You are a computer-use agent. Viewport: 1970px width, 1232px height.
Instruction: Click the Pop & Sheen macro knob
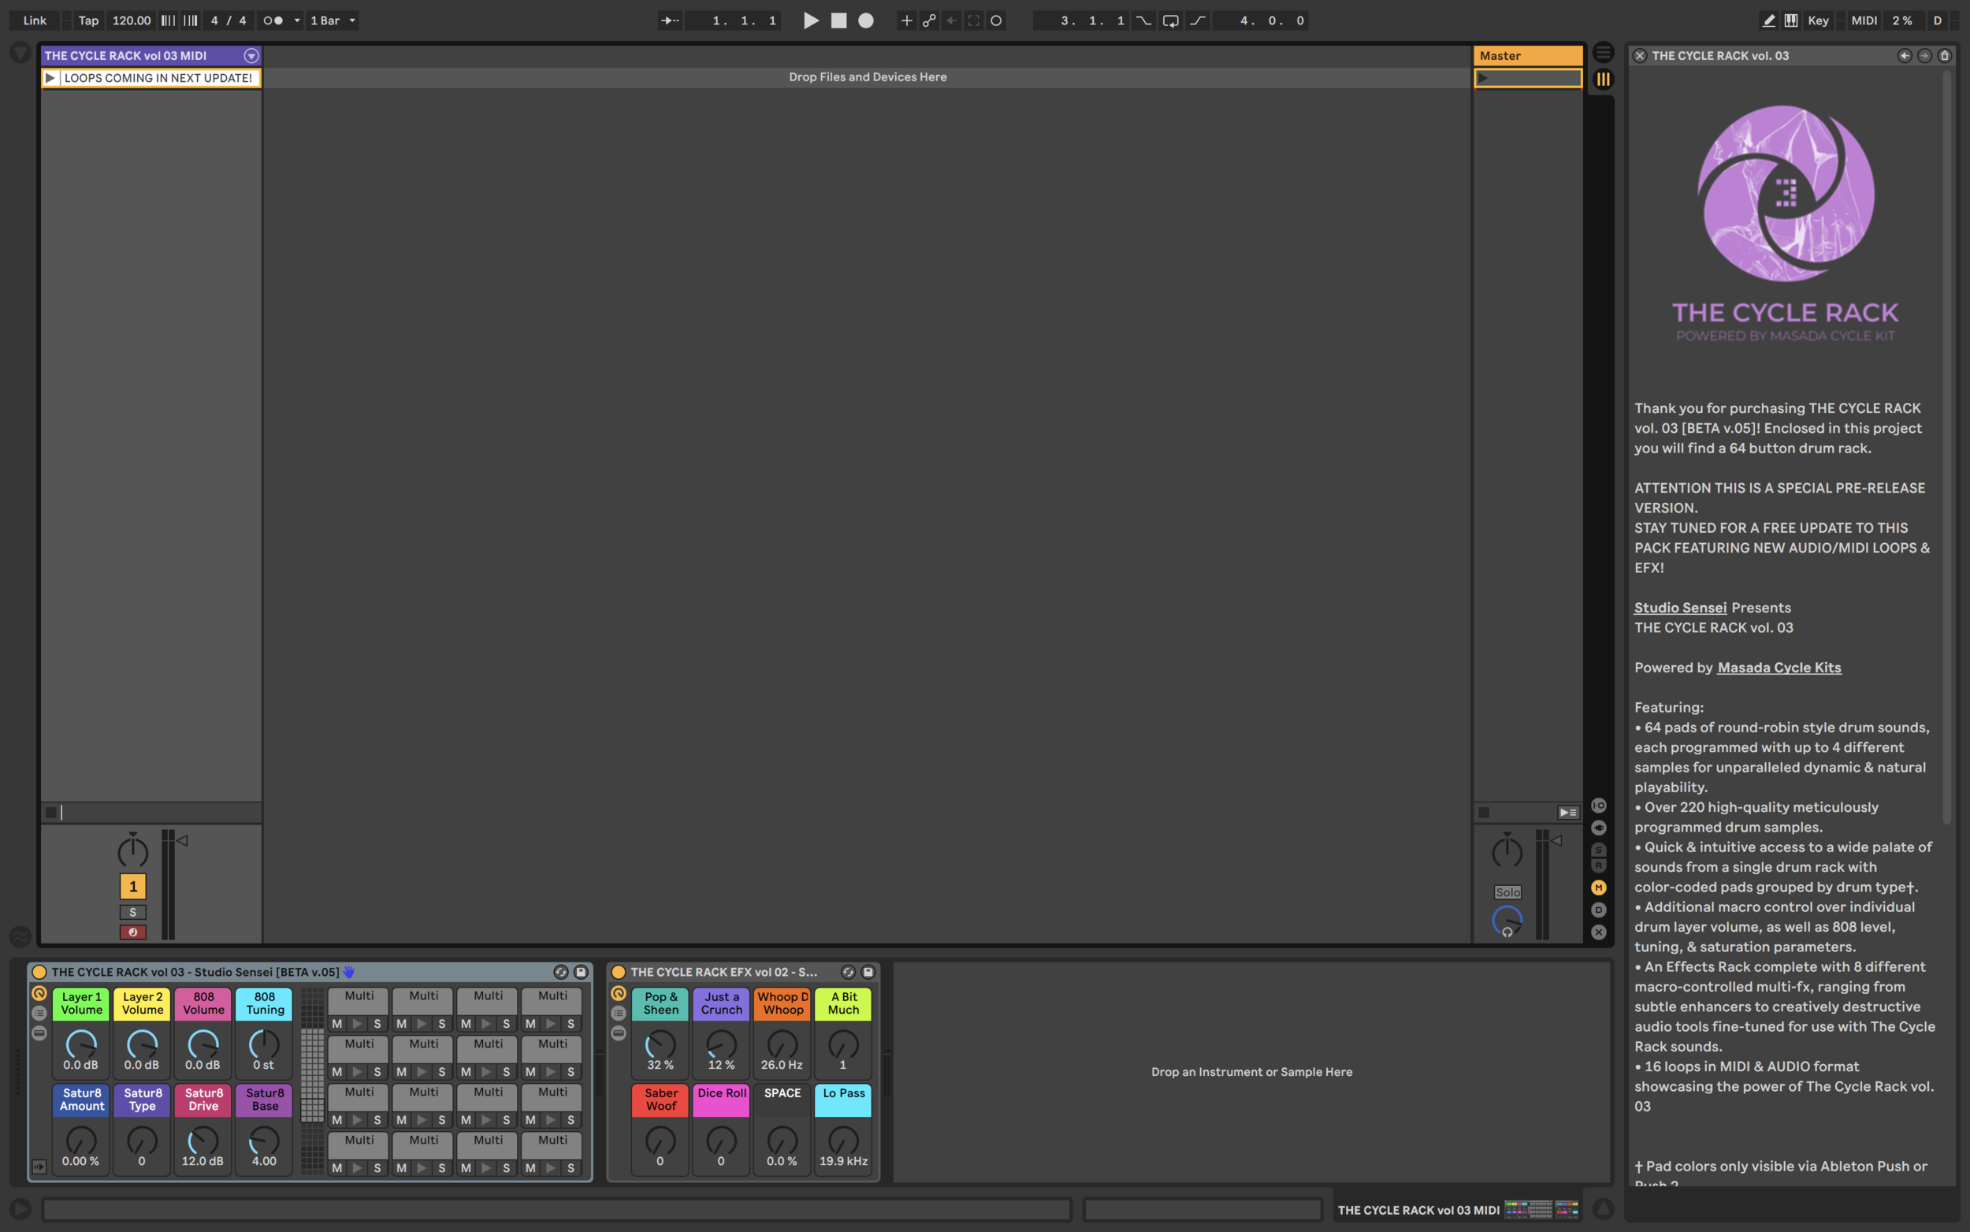[x=660, y=1044]
